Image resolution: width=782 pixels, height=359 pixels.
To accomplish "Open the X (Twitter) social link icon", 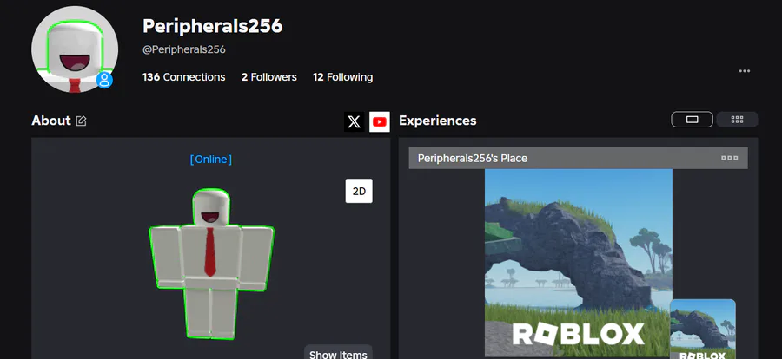I will point(355,122).
